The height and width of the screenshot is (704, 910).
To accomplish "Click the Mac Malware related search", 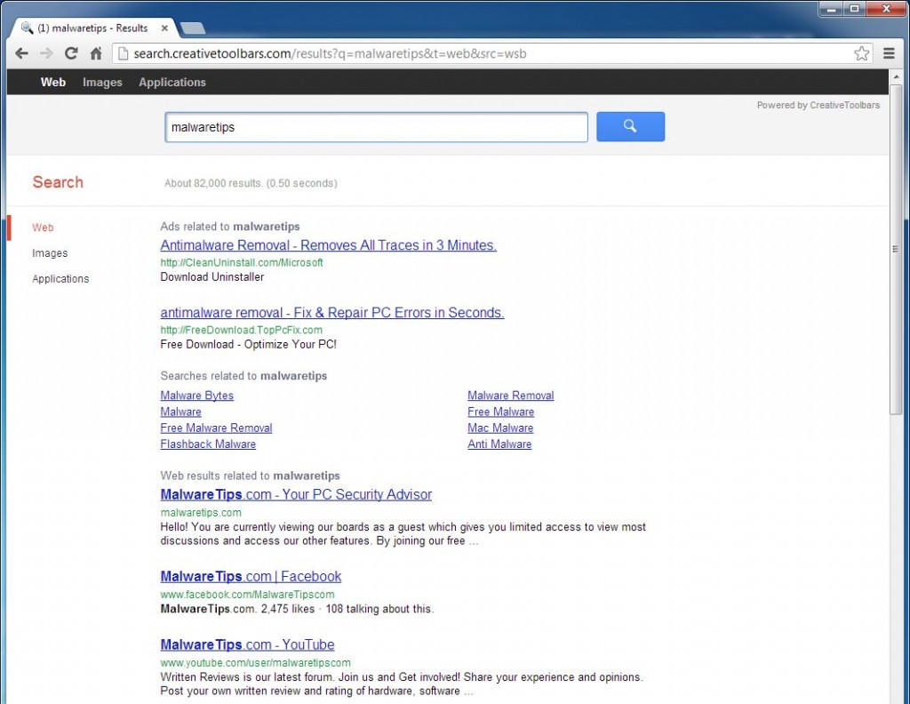I will click(500, 428).
